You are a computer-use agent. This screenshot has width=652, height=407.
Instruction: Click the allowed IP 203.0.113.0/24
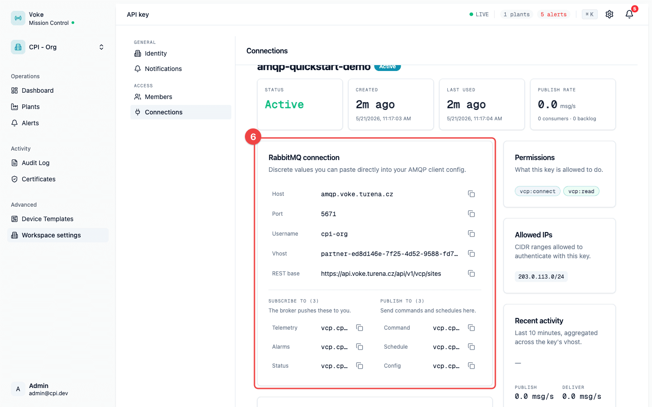tap(541, 277)
